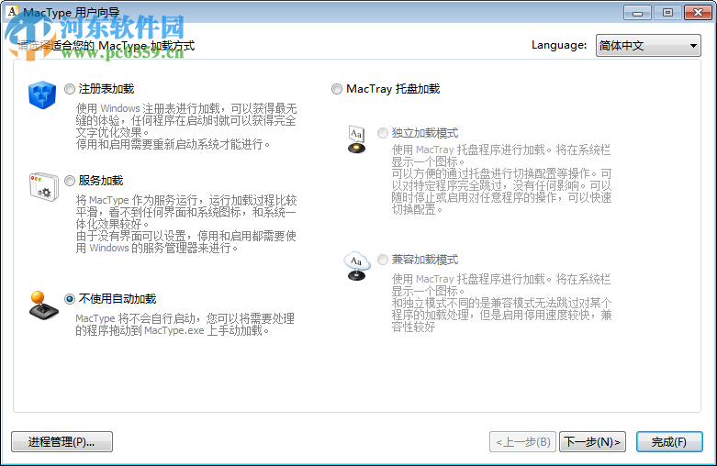Minimize the MacType wizard window

pos(637,12)
